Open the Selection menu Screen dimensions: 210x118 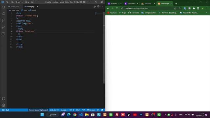[x=19, y=2]
